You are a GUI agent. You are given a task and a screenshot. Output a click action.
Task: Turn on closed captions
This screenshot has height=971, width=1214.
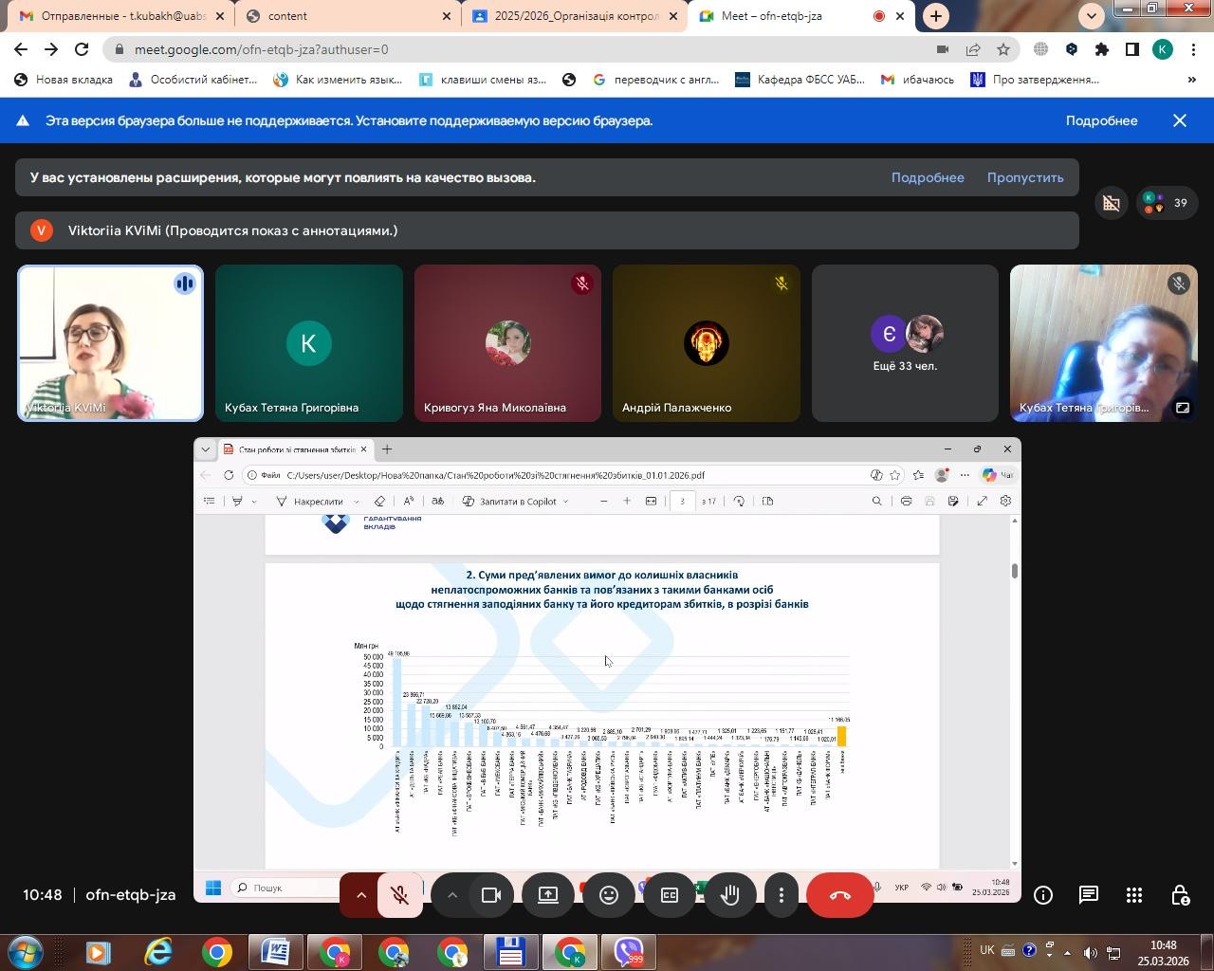coord(670,895)
